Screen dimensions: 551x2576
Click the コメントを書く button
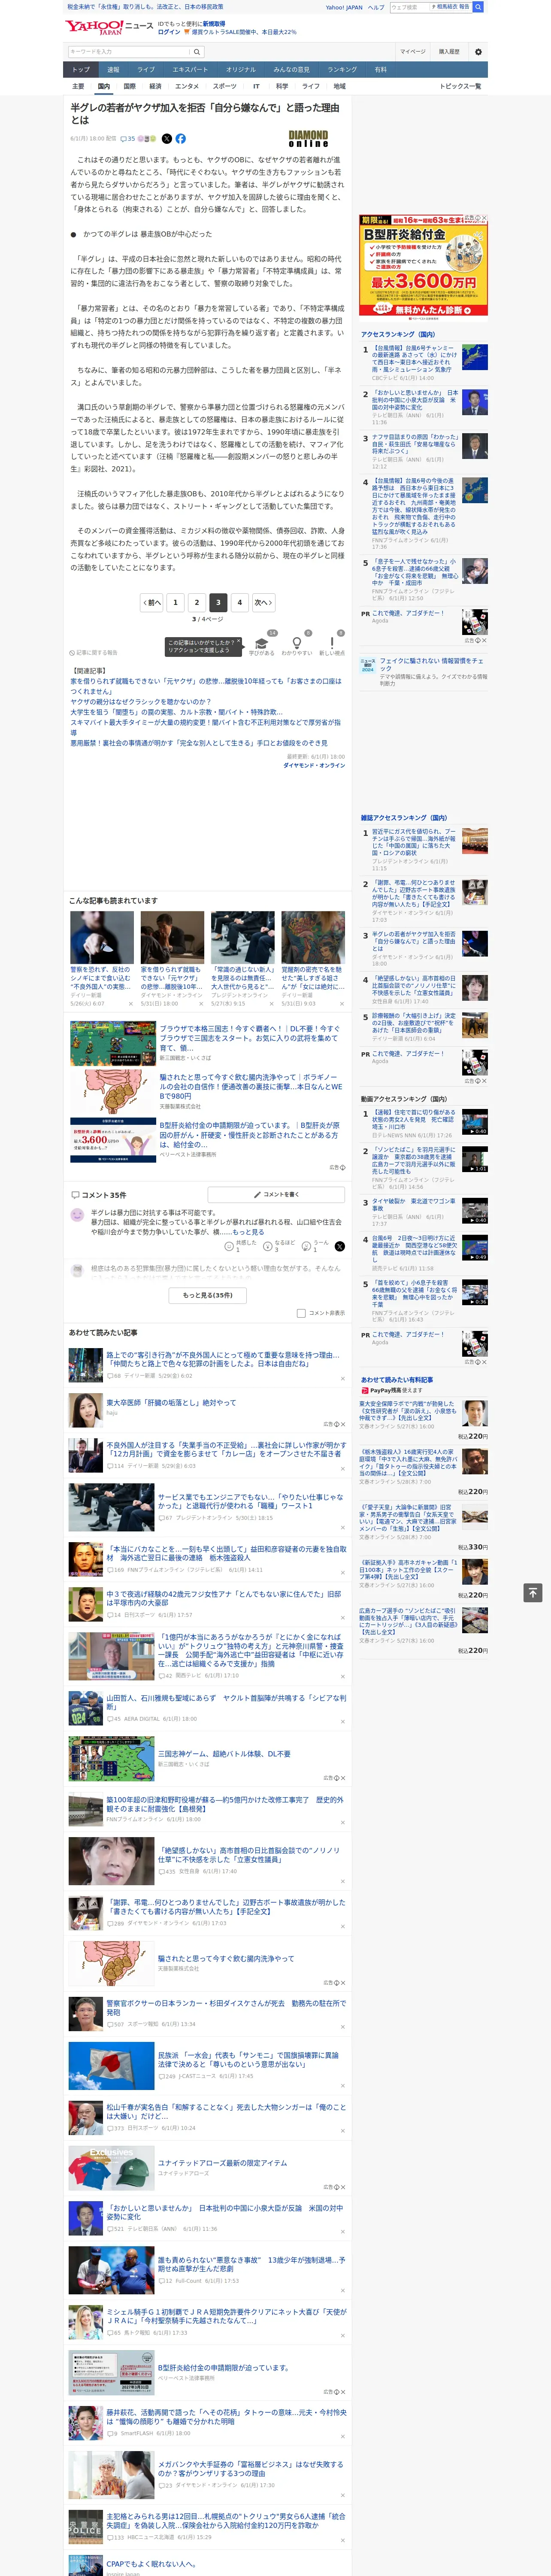[x=277, y=1194]
